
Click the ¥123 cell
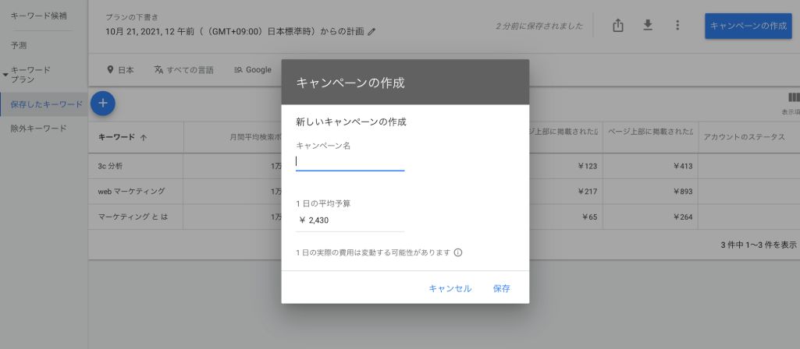coord(587,166)
